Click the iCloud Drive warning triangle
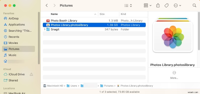This screenshot has width=200, height=94. (x=31, y=74)
